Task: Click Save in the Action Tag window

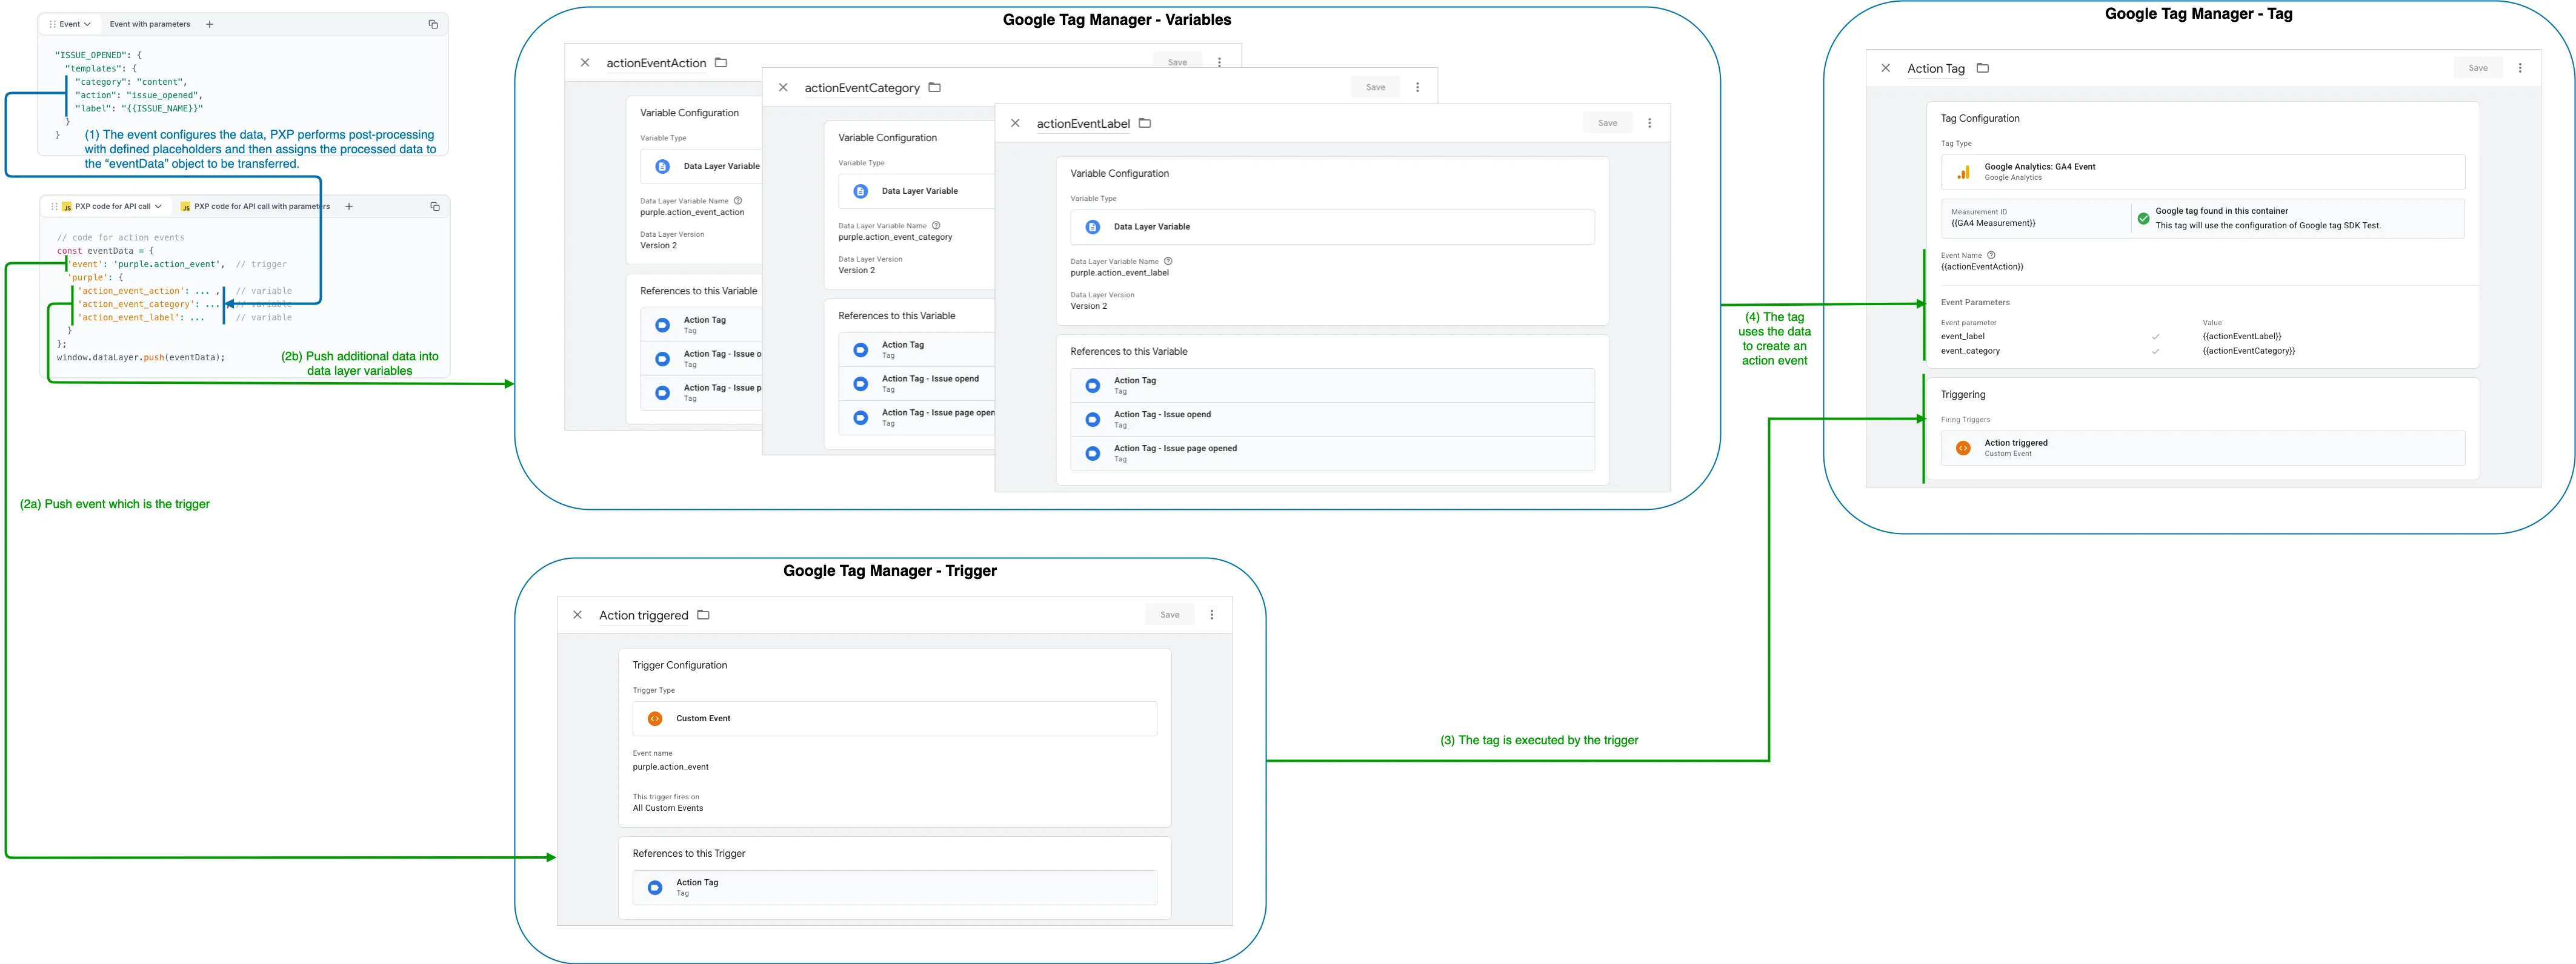Action: pos(2478,68)
